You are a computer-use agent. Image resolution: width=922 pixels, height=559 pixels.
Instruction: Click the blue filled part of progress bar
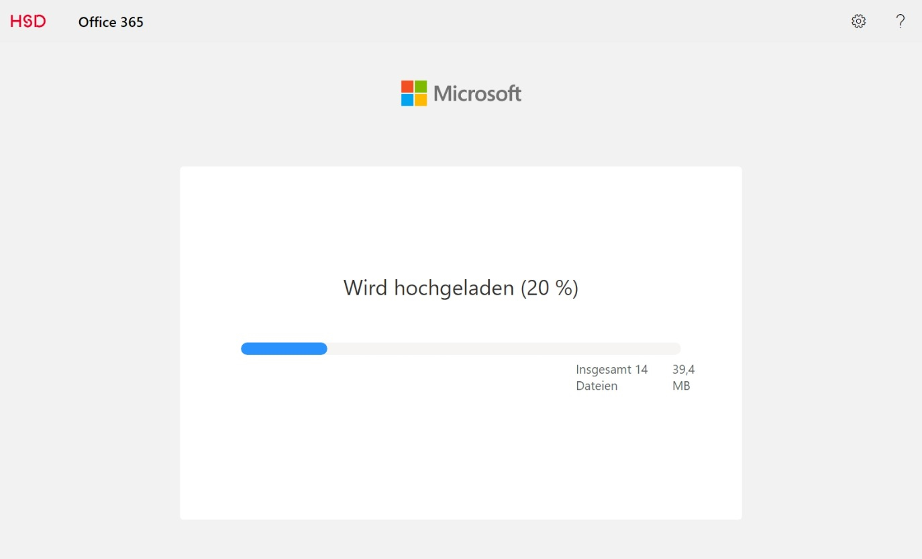(x=284, y=349)
